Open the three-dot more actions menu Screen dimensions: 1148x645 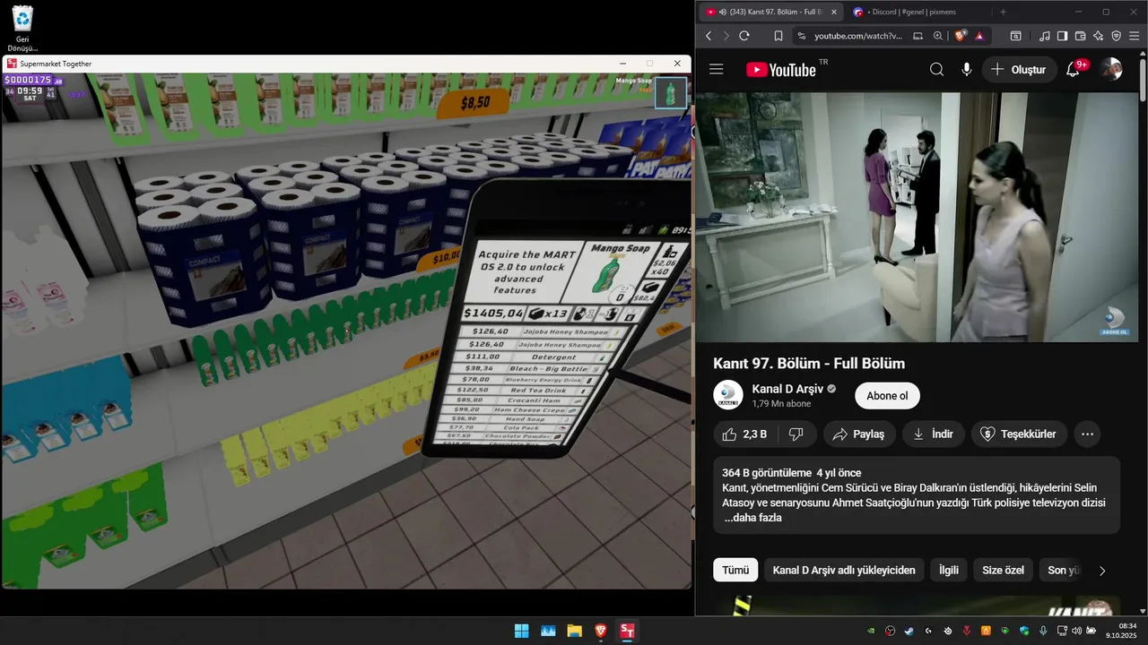pyautogui.click(x=1088, y=434)
